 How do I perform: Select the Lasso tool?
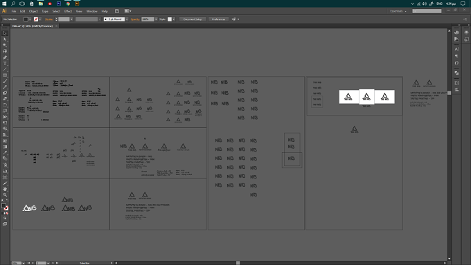[x=5, y=51]
